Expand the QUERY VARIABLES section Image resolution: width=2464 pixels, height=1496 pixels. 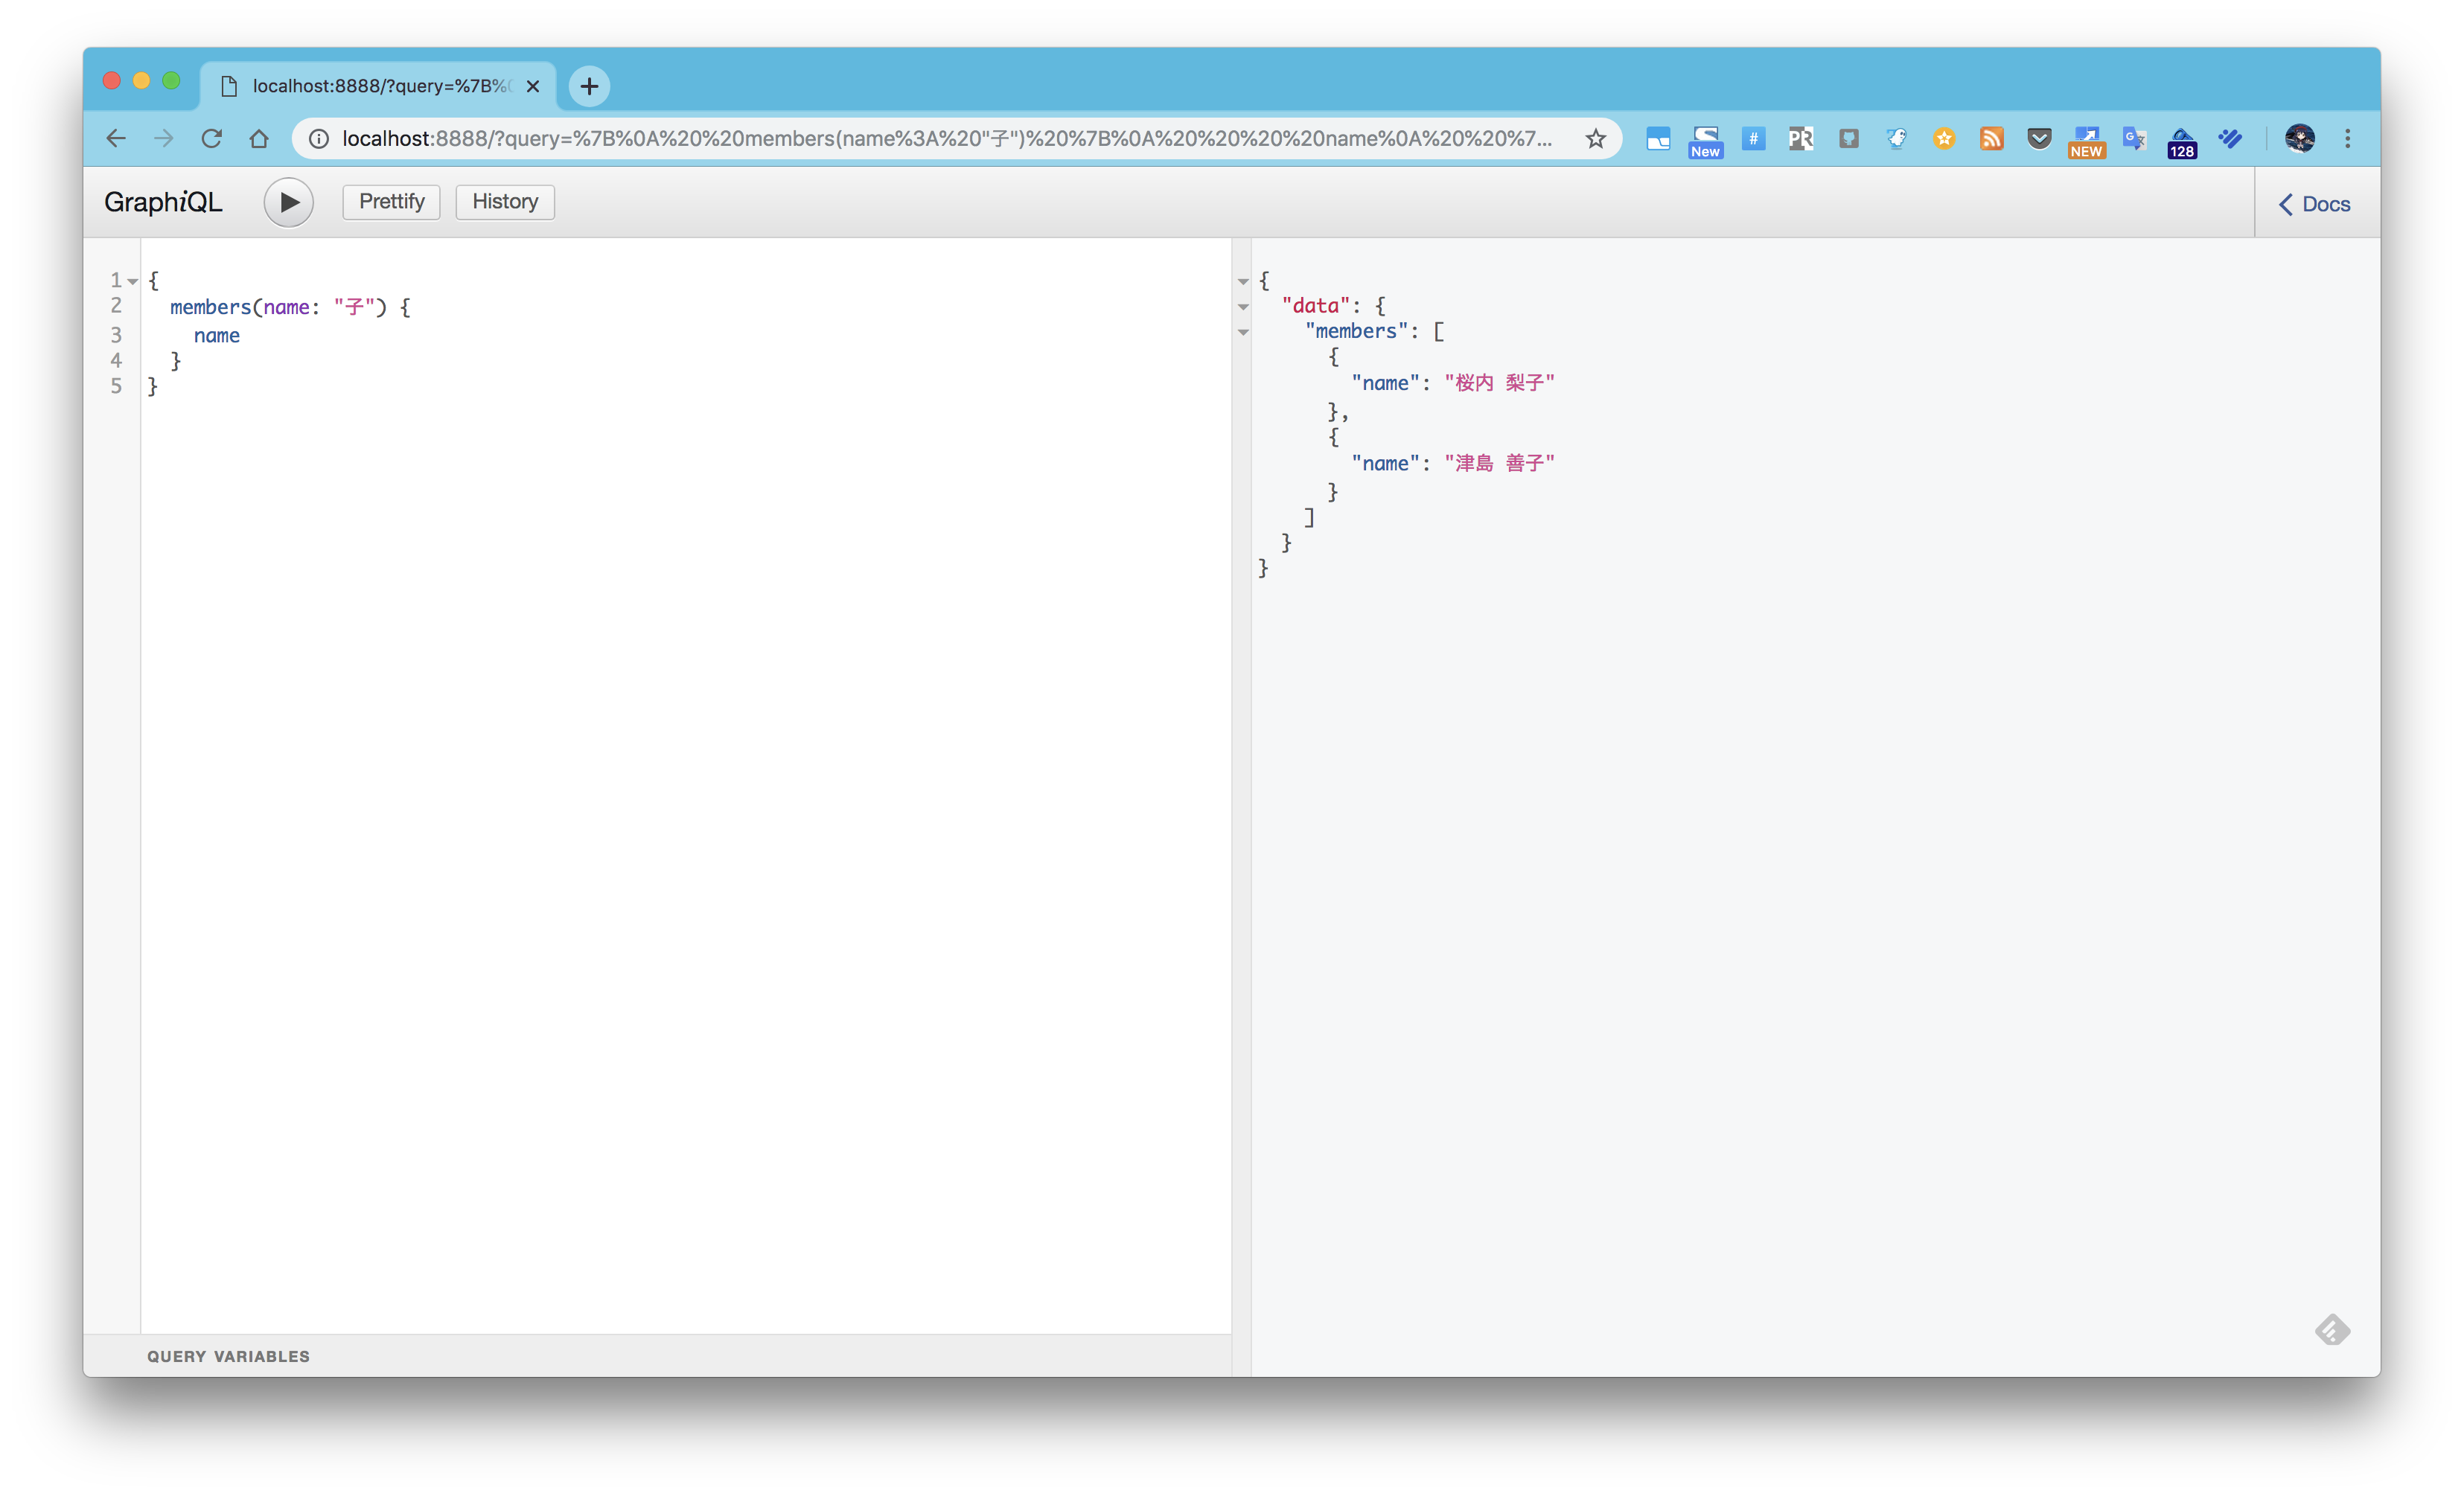click(x=228, y=1356)
